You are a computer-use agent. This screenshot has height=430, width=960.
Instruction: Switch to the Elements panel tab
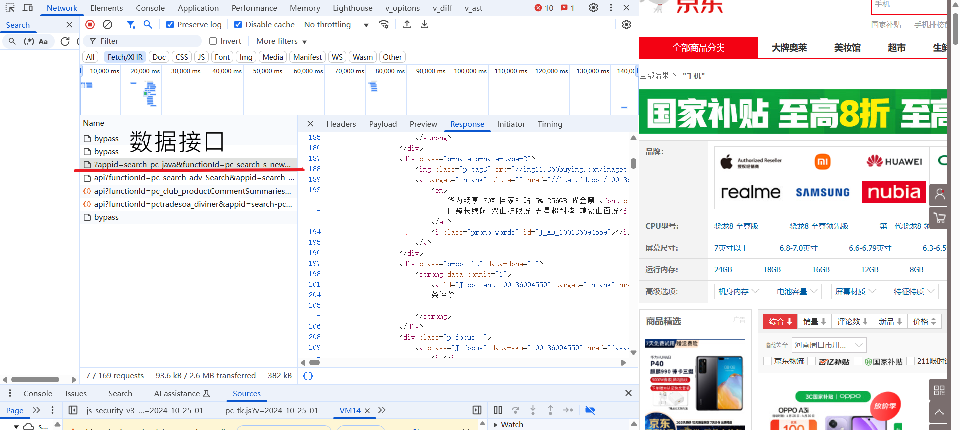106,8
